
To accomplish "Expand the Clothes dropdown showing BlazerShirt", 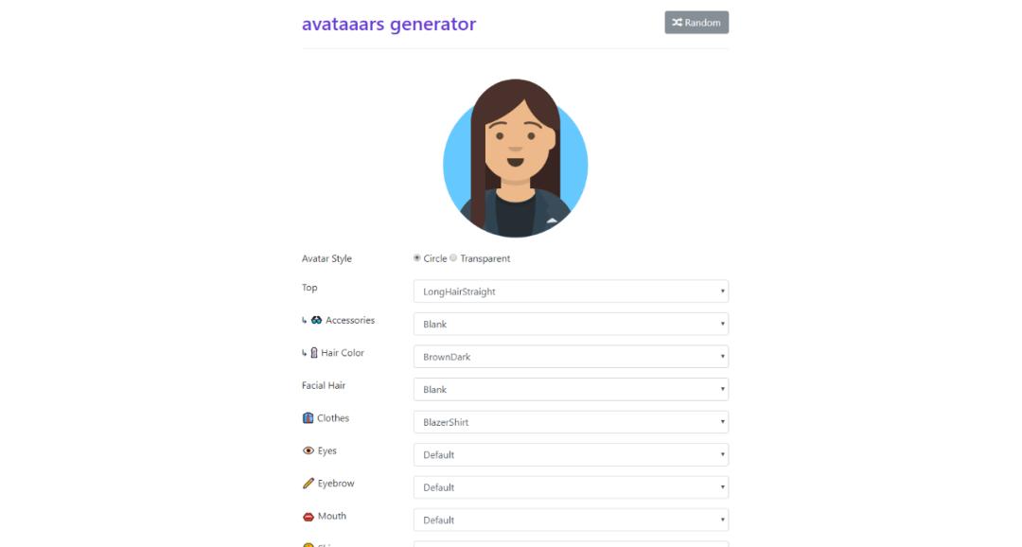I will [x=571, y=422].
